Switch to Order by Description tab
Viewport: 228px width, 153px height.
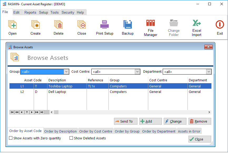[61, 131]
